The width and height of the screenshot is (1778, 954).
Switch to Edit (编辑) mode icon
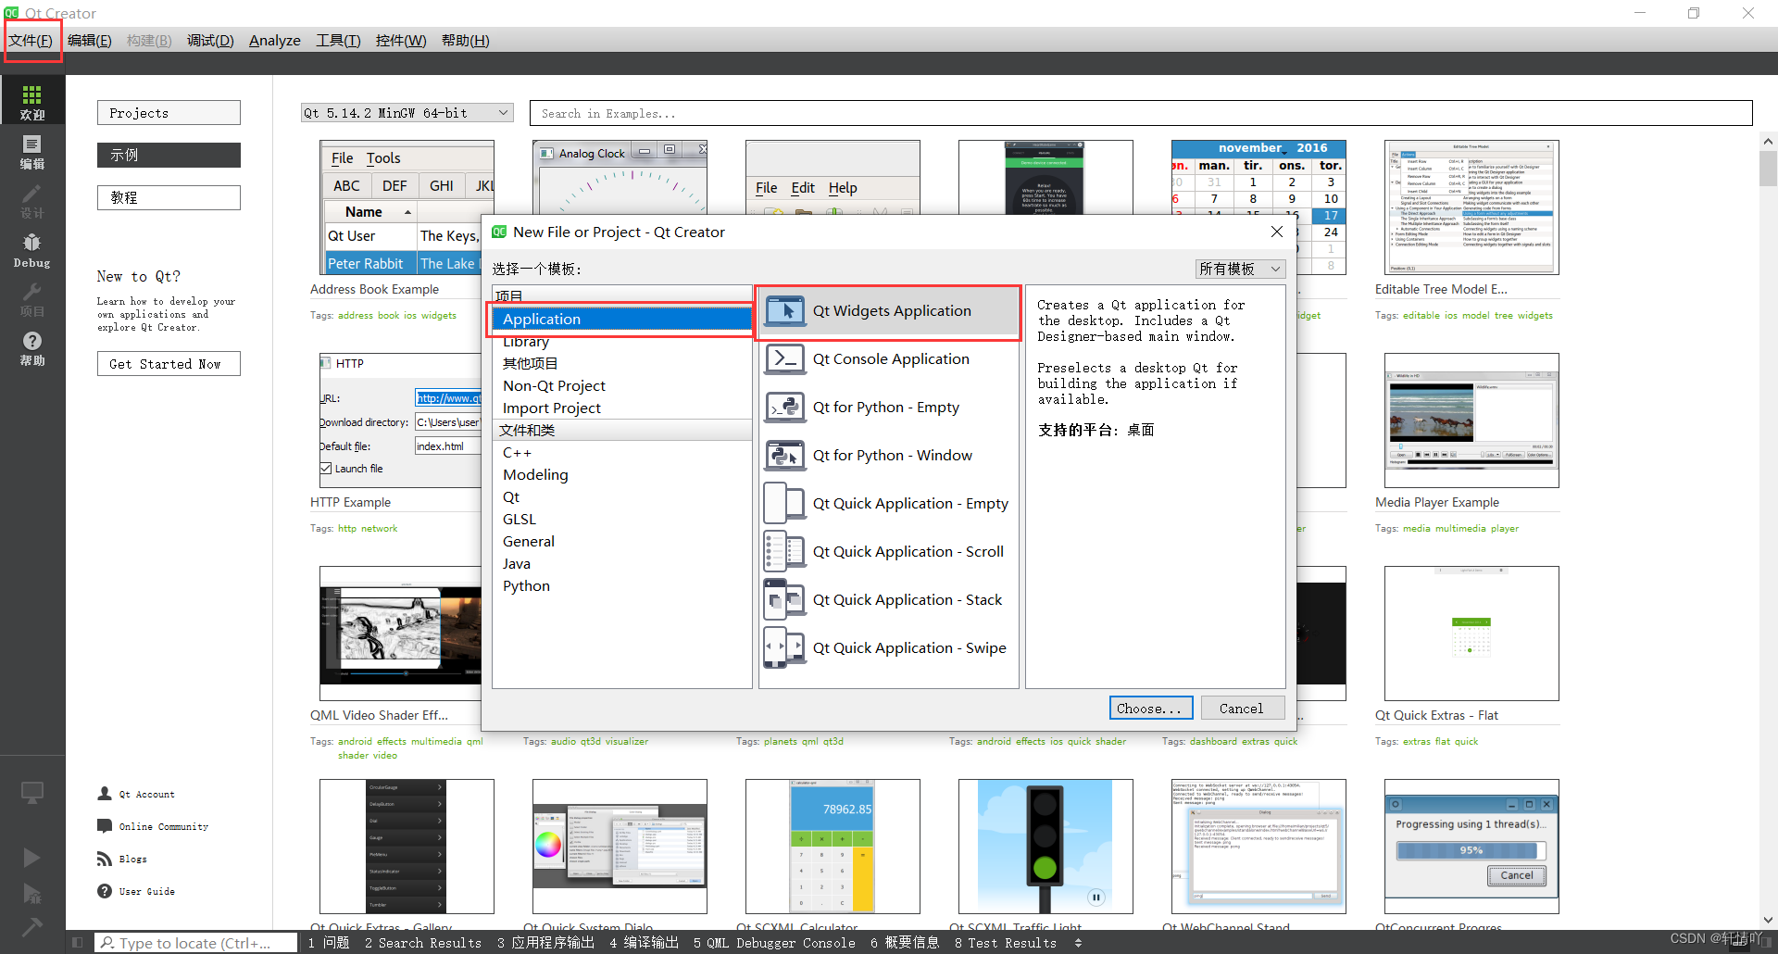[31, 151]
